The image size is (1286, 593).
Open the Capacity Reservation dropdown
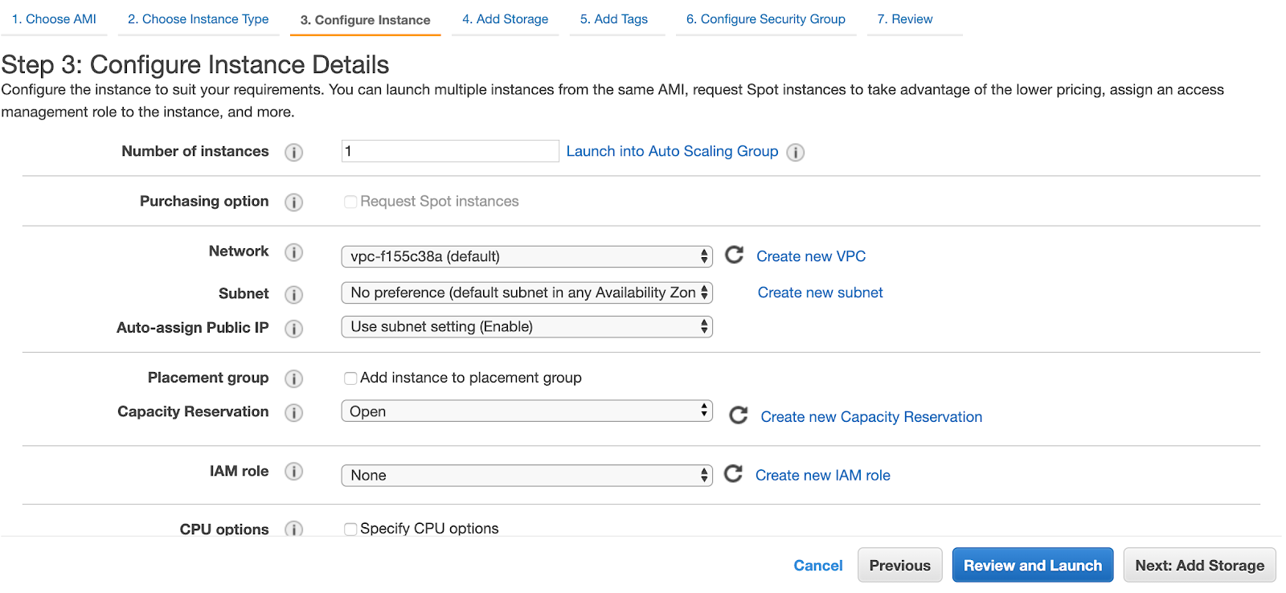(x=526, y=411)
